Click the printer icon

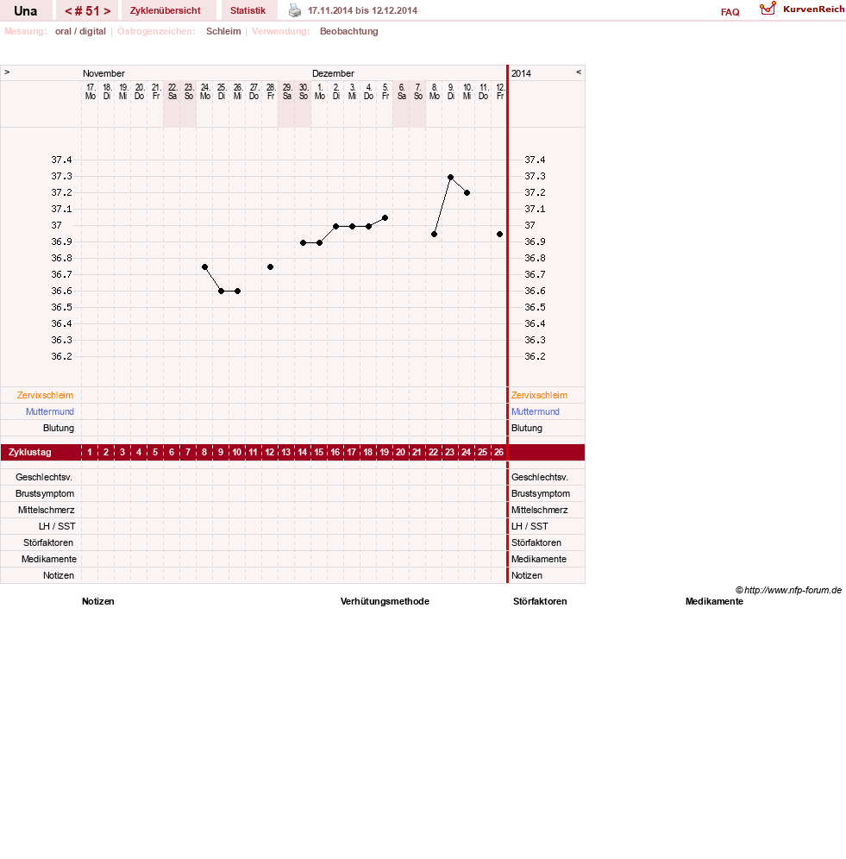point(295,10)
